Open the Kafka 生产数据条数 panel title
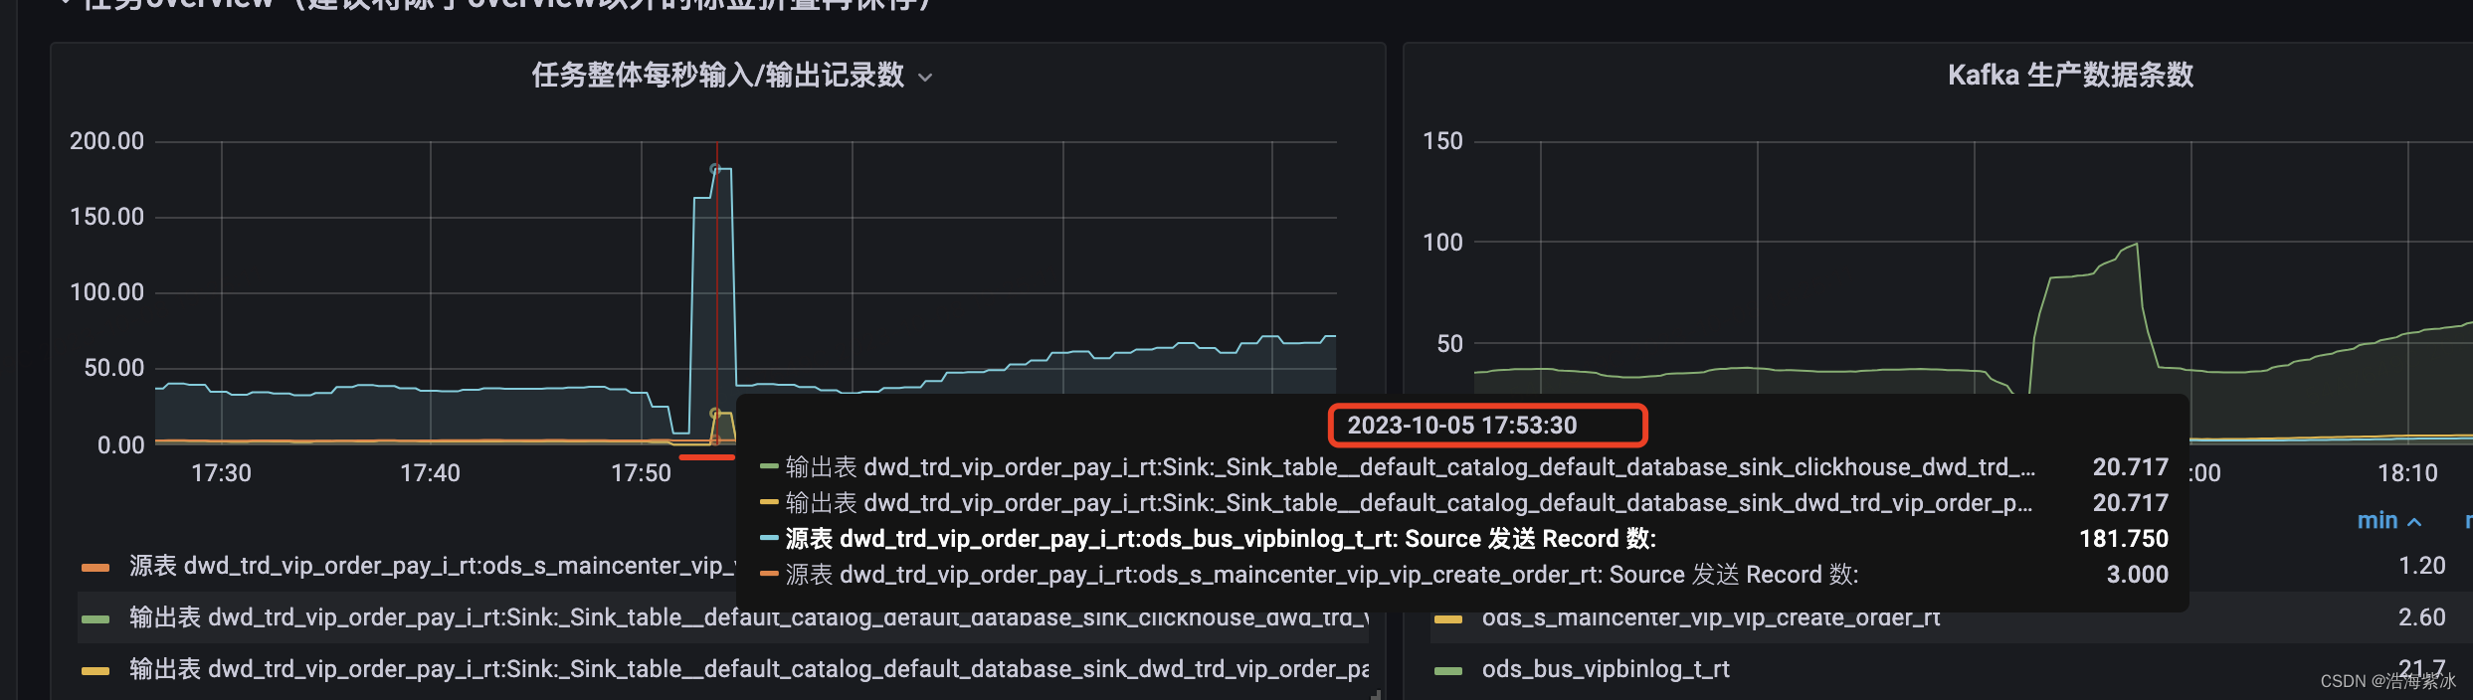The width and height of the screenshot is (2473, 700). pyautogui.click(x=2070, y=76)
